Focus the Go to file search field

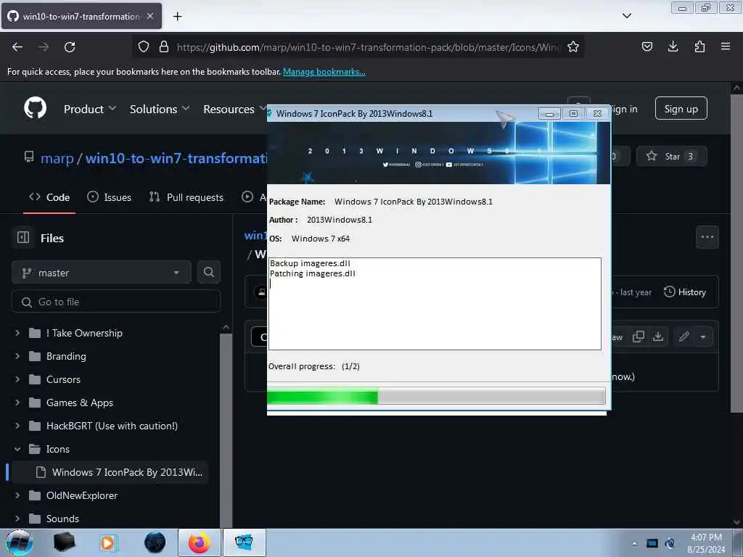pos(116,301)
